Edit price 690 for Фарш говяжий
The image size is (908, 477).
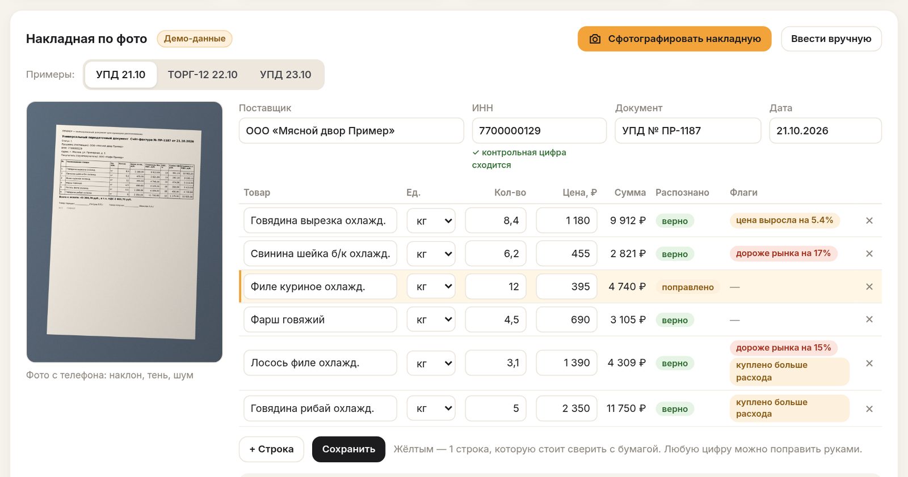pos(566,320)
